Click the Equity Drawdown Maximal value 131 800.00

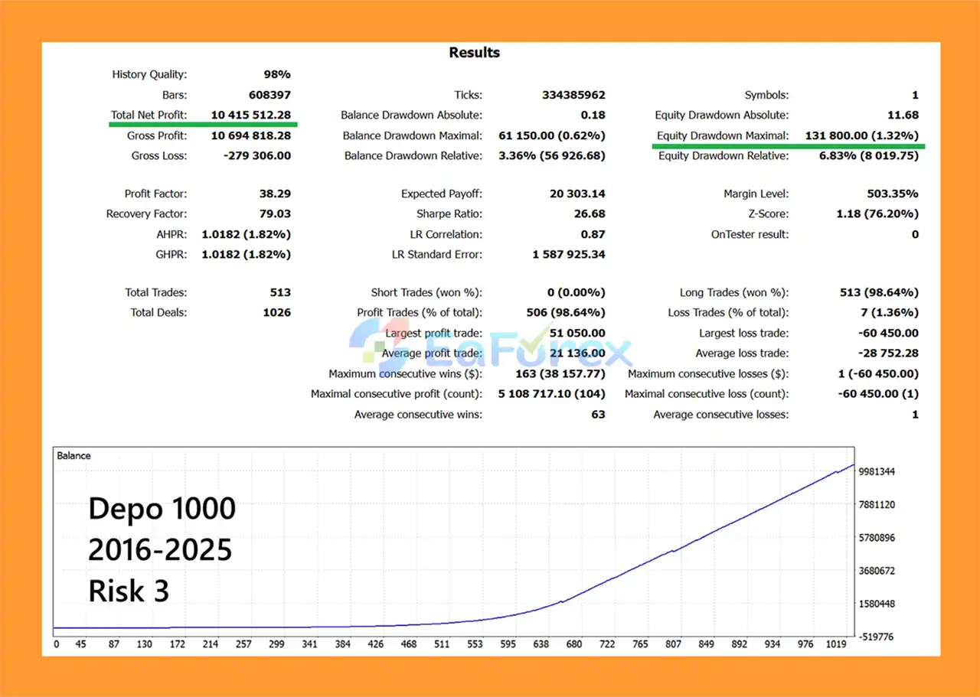pos(861,136)
